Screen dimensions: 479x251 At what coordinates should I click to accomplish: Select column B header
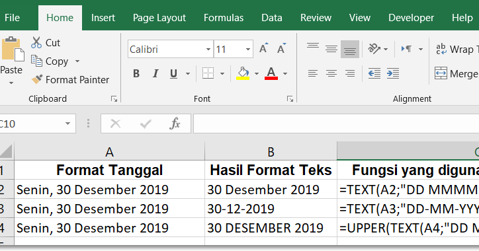(271, 151)
